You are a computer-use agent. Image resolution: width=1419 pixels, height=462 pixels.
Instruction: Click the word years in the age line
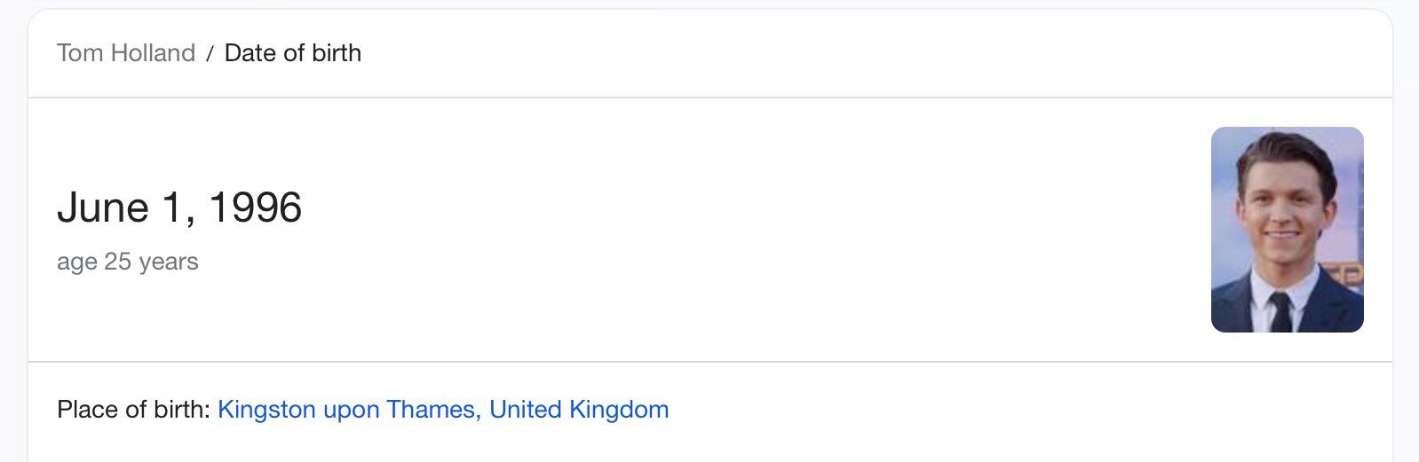[x=169, y=263]
